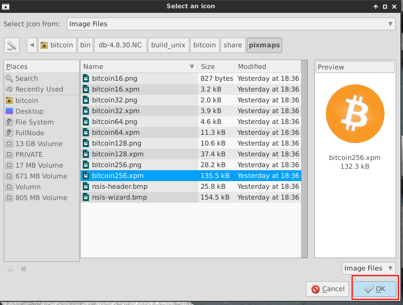403x305 pixels.
Task: Click the file icon of nsis-header.bmp
Action: pos(86,186)
